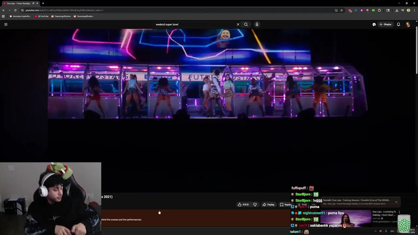Switch the ENG language indicator in taskbar
The height and width of the screenshot is (235, 418).
392,231
